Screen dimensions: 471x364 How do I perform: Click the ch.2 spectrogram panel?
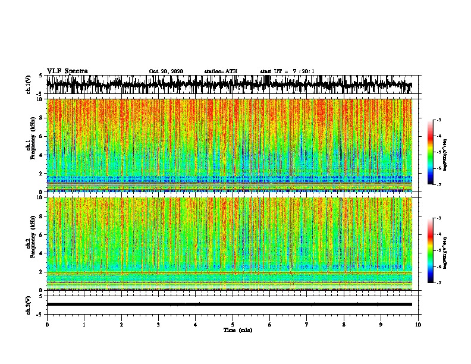[230, 244]
